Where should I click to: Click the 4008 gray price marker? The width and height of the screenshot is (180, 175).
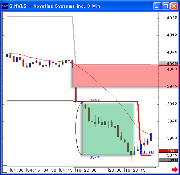168,63
